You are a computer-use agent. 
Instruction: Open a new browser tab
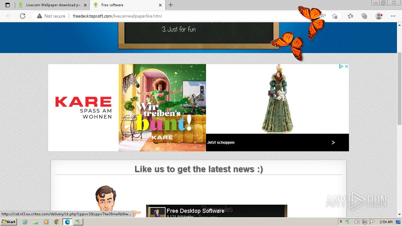point(171,5)
